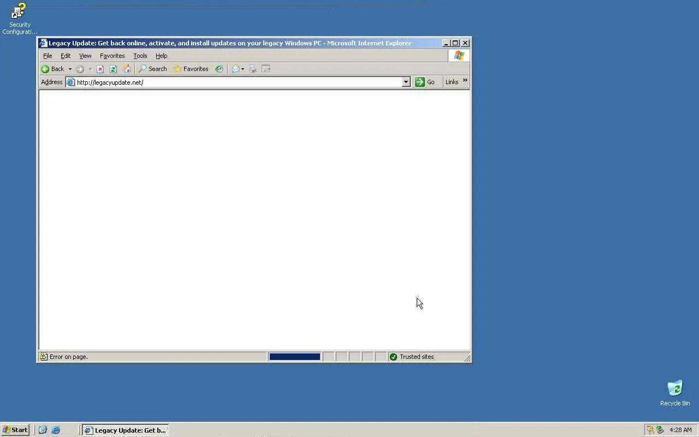Open the Forward history dropdown arrow
Screen dimensions: 699x437
(x=90, y=69)
